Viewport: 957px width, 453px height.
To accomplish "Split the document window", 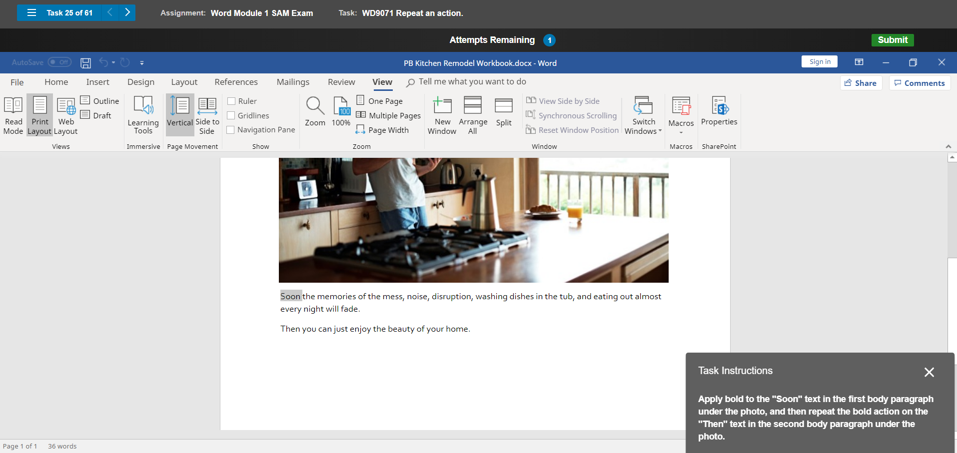I will pos(504,112).
